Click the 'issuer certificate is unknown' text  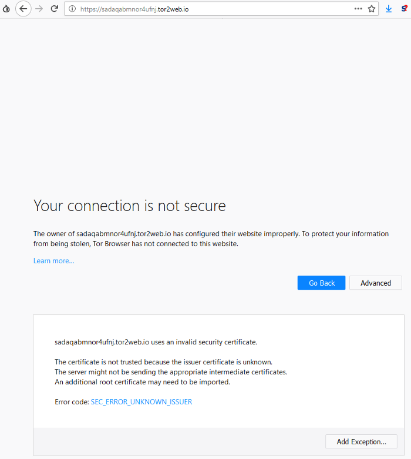226,362
